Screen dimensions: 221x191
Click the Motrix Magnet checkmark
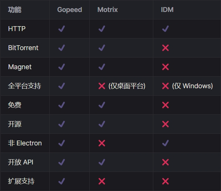pyautogui.click(x=102, y=67)
